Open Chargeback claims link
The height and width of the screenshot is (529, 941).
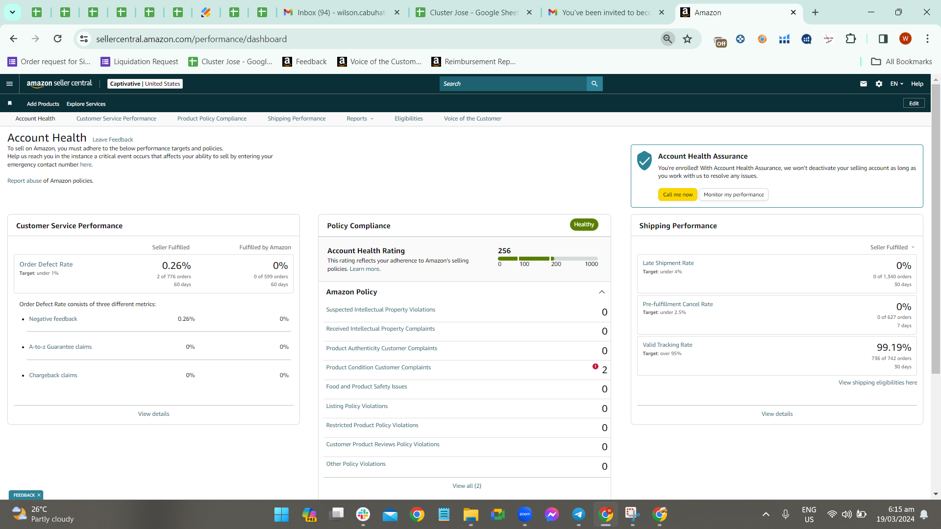pos(53,375)
